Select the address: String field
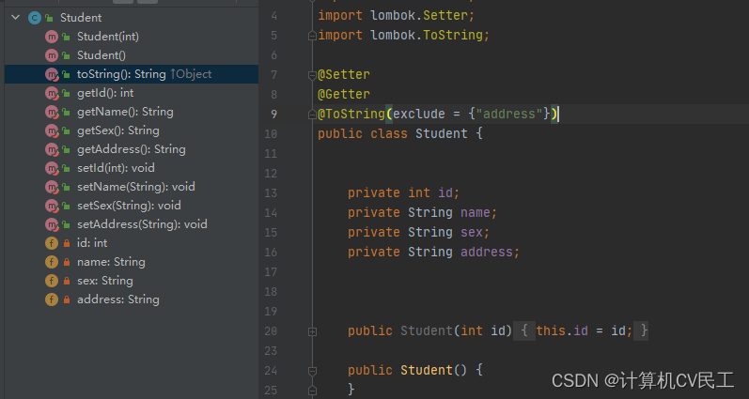Screen dimensions: 749x399 (132, 299)
